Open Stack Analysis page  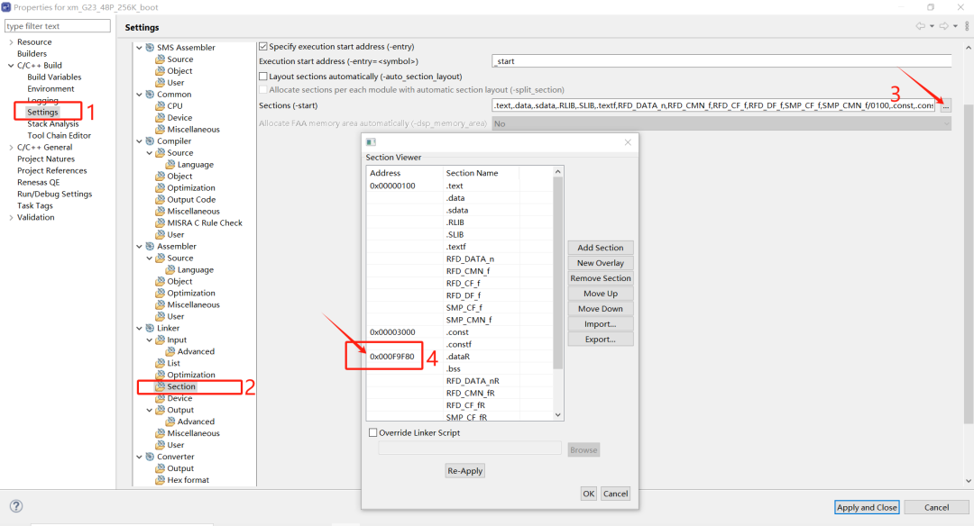53,124
